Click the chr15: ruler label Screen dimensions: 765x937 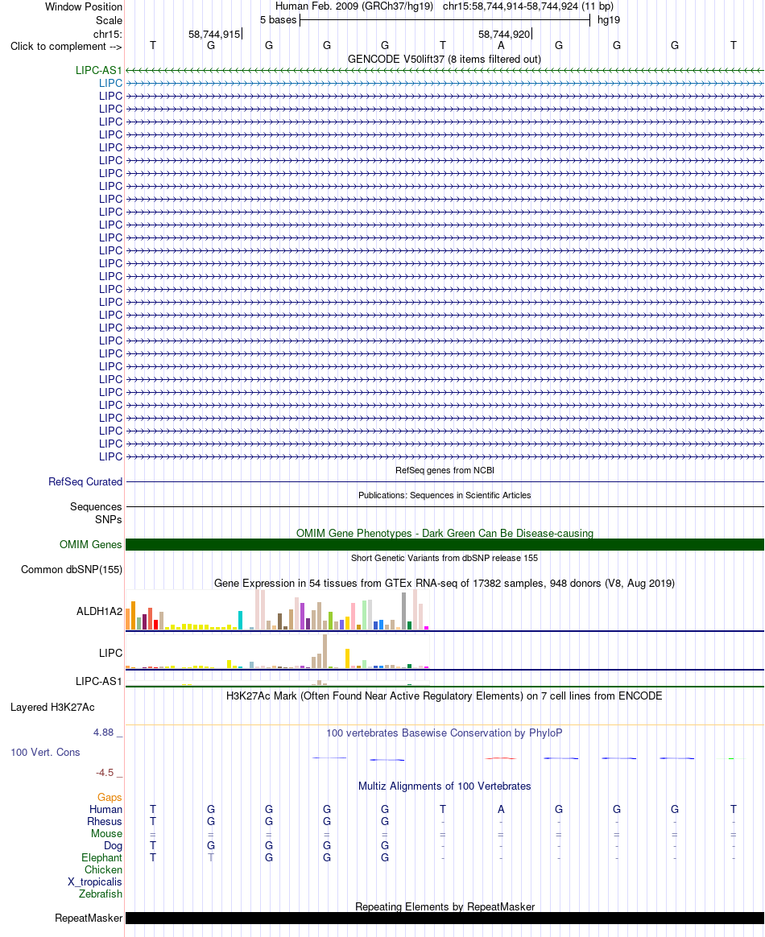pos(108,34)
